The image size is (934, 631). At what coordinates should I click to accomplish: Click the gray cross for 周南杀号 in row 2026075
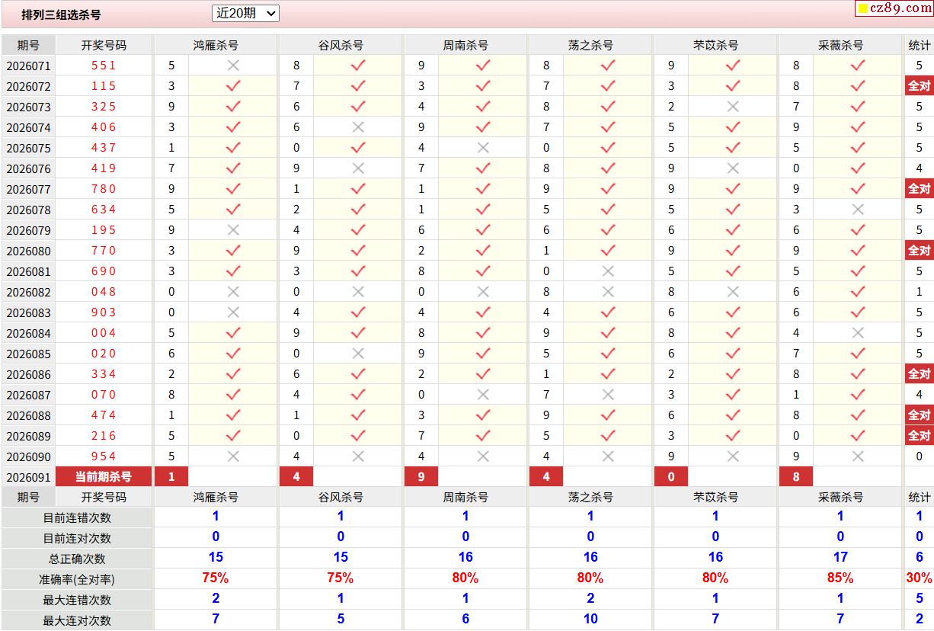click(x=483, y=148)
